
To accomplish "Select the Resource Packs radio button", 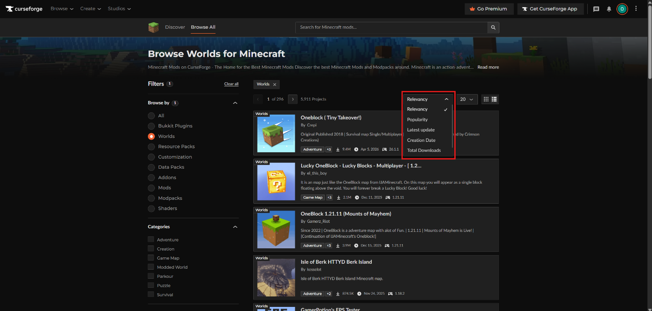I will click(151, 146).
